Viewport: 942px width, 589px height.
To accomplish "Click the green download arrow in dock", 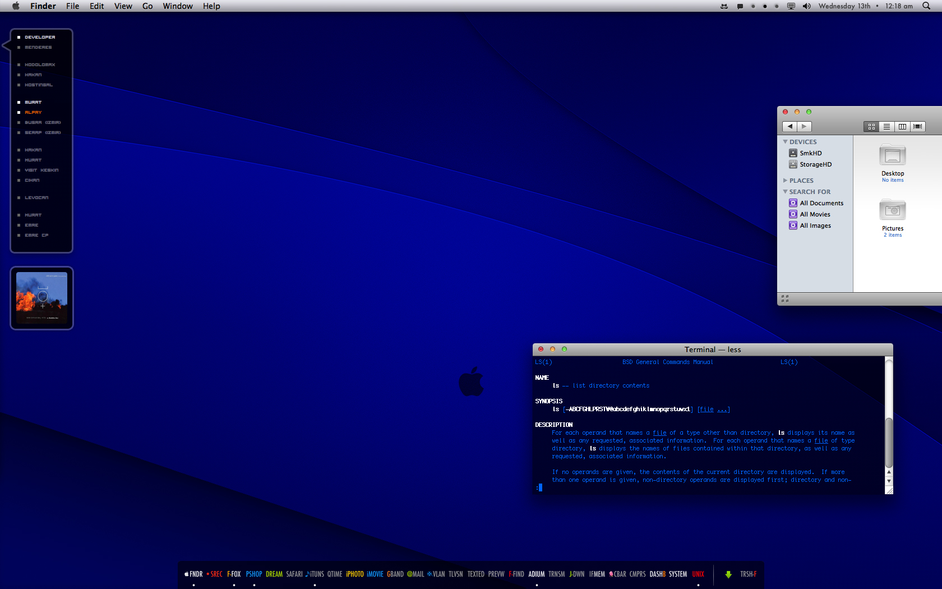I will pyautogui.click(x=728, y=574).
